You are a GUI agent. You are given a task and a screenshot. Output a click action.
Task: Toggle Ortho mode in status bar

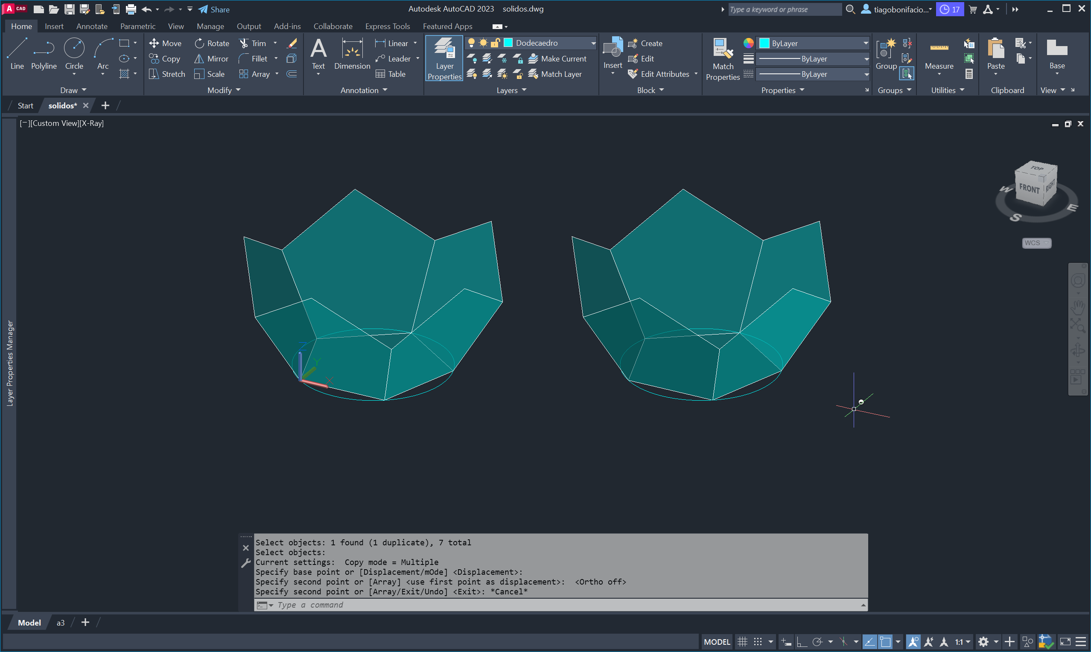(x=802, y=642)
